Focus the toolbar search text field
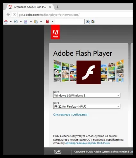The image size is (136, 158). [x=70, y=22]
